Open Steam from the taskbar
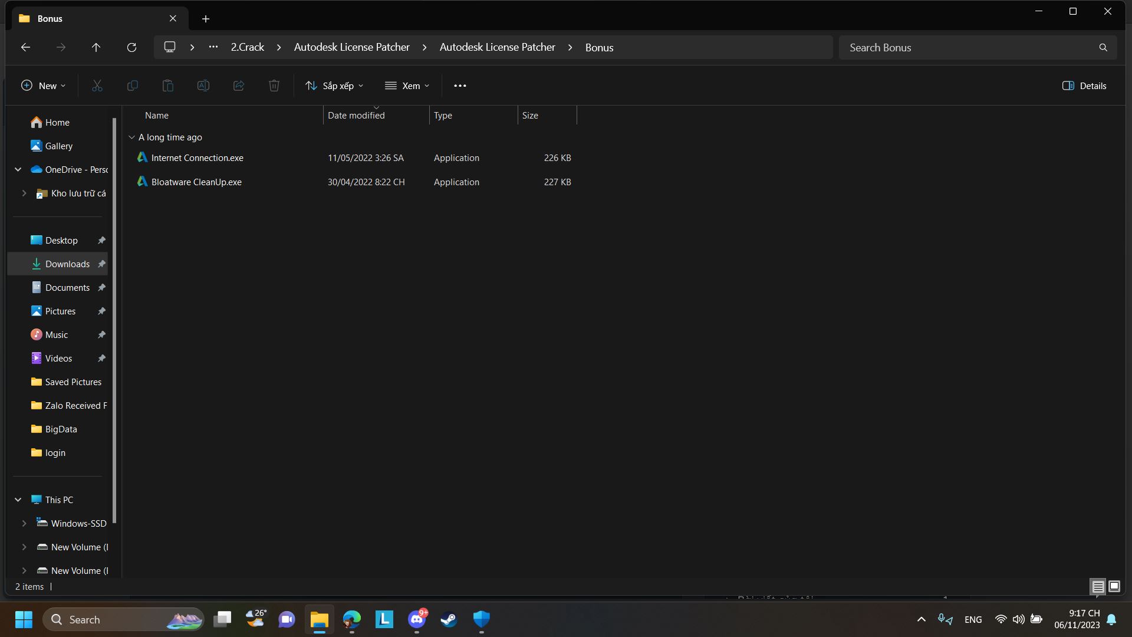The height and width of the screenshot is (637, 1132). [x=449, y=619]
